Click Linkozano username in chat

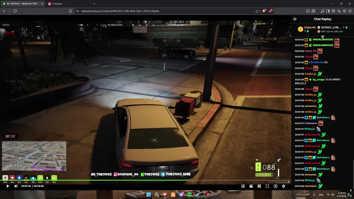[x=311, y=123]
